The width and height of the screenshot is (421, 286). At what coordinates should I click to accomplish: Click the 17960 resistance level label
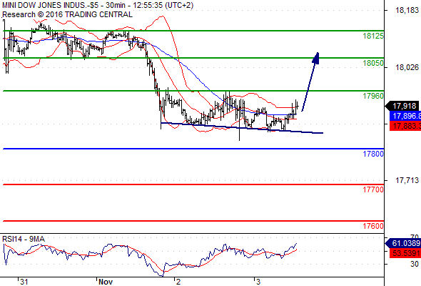(373, 96)
